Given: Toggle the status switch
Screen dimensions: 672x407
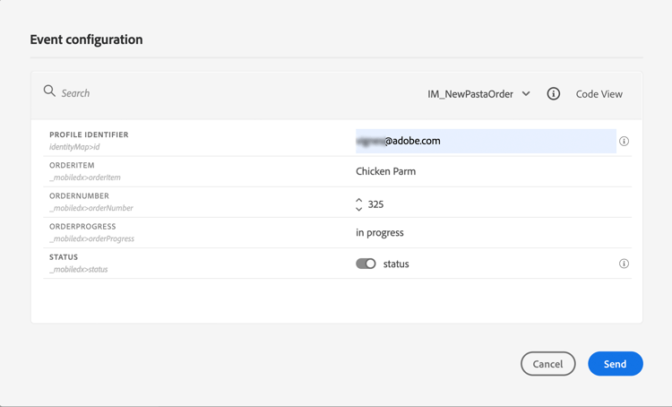Looking at the screenshot, I should pyautogui.click(x=366, y=264).
